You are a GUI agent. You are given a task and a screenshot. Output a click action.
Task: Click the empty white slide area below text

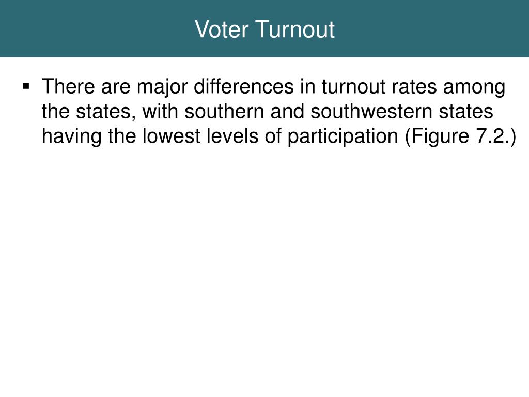(x=264, y=270)
